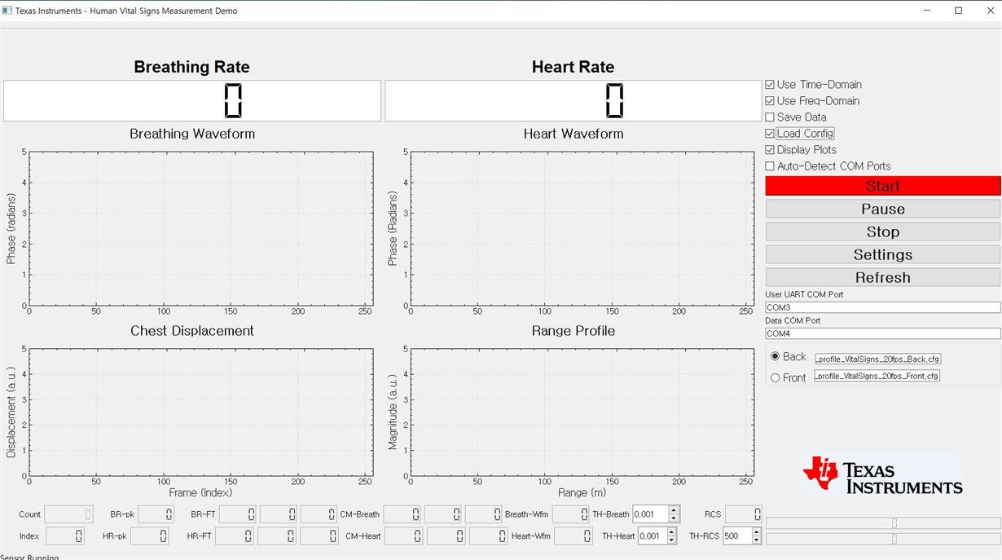Viewport: 1002px width, 560px height.
Task: Click the application icon in the title bar
Action: pos(7,11)
